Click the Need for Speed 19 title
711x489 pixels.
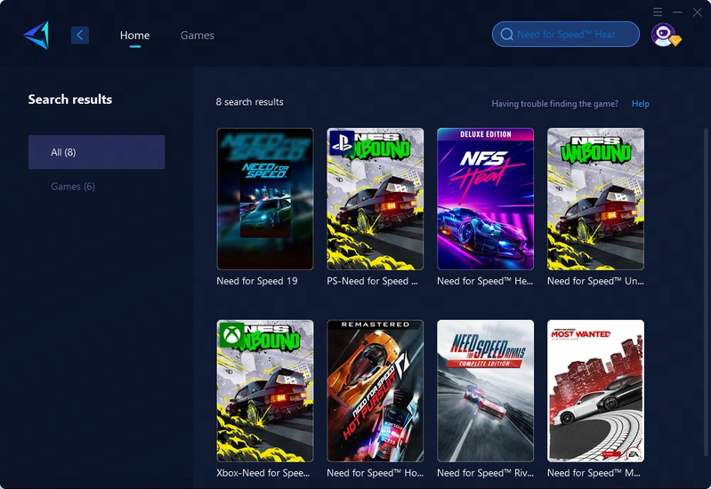[x=257, y=281]
